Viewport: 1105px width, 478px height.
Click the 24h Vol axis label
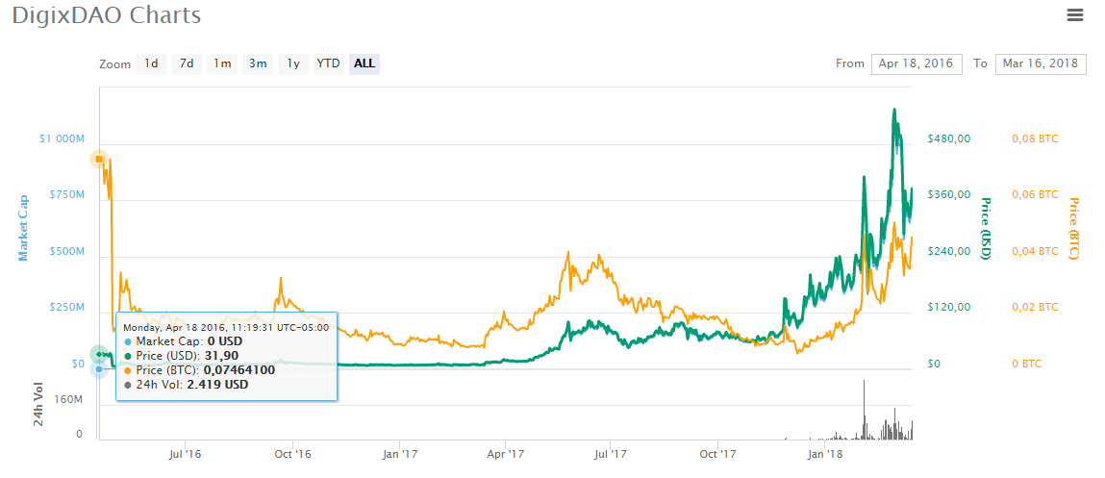click(38, 405)
